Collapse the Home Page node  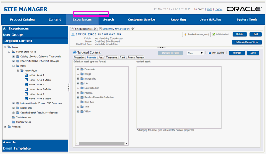tap(18, 70)
